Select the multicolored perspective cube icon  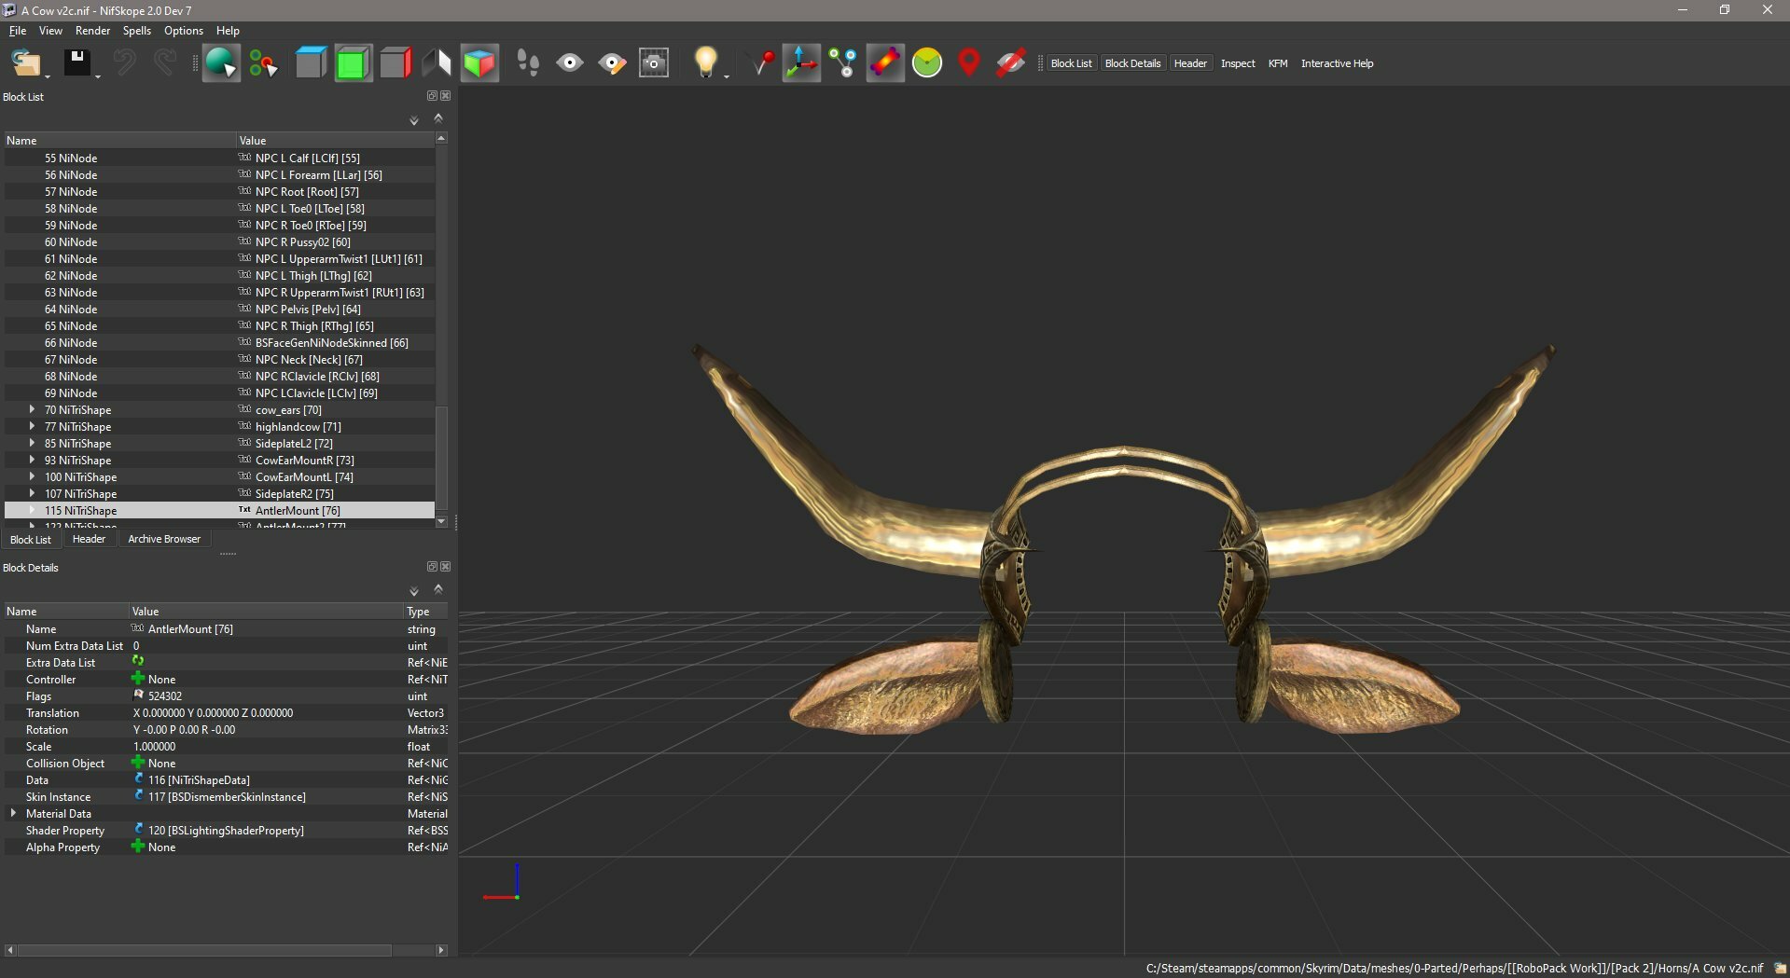[479, 63]
